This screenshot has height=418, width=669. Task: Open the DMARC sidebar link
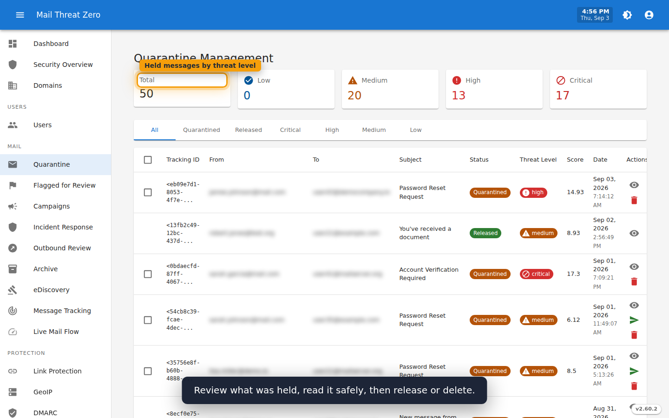coord(56,412)
